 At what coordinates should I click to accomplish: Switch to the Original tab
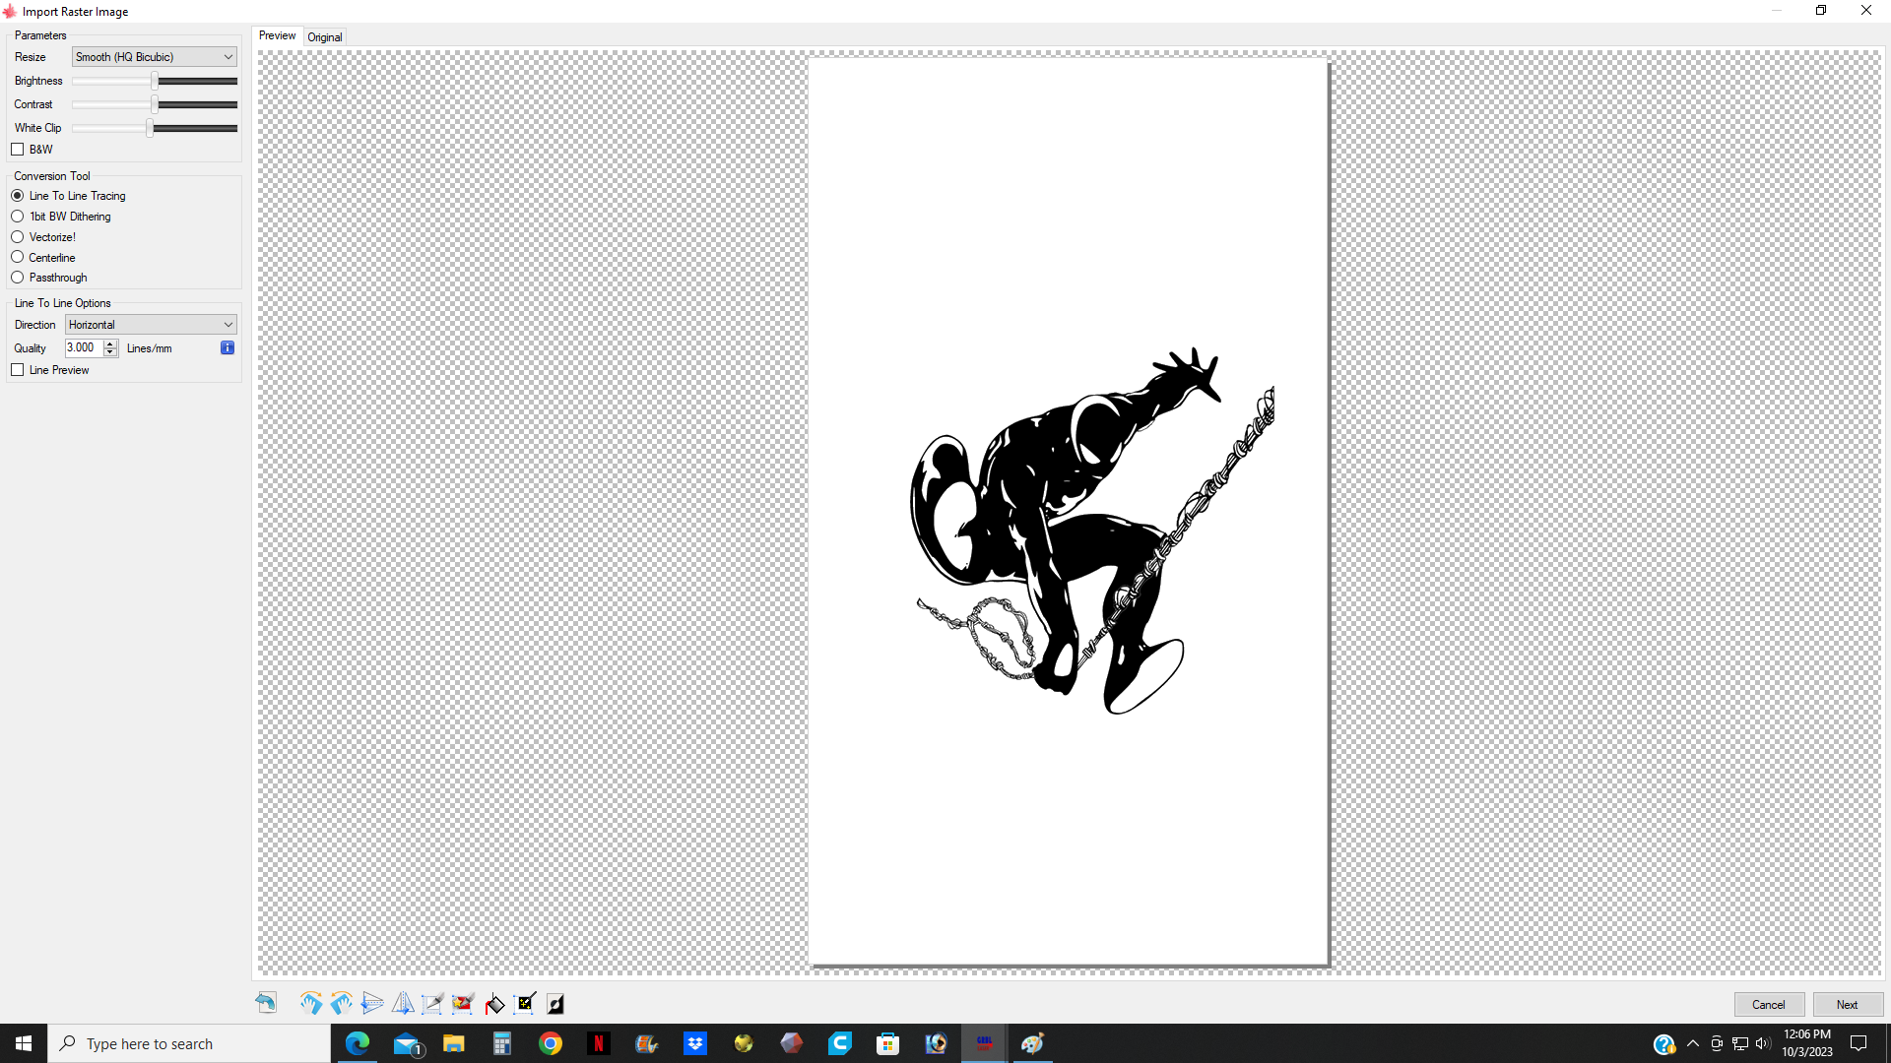click(x=324, y=36)
